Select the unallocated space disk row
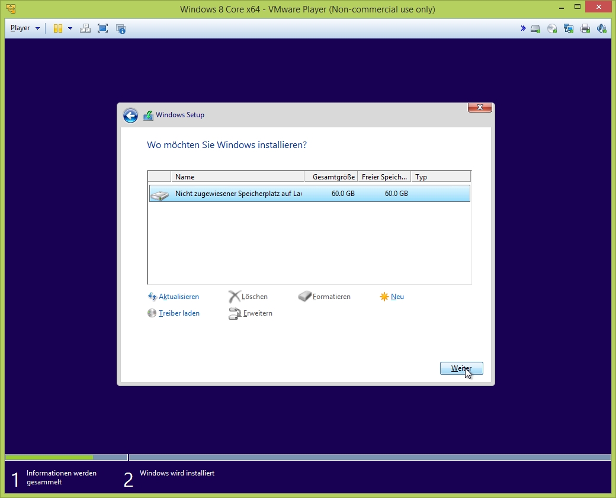The height and width of the screenshot is (498, 616). pyautogui.click(x=310, y=194)
